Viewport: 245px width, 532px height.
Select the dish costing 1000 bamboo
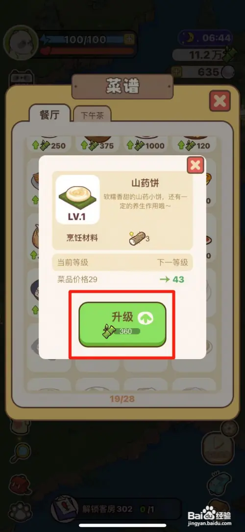click(146, 145)
